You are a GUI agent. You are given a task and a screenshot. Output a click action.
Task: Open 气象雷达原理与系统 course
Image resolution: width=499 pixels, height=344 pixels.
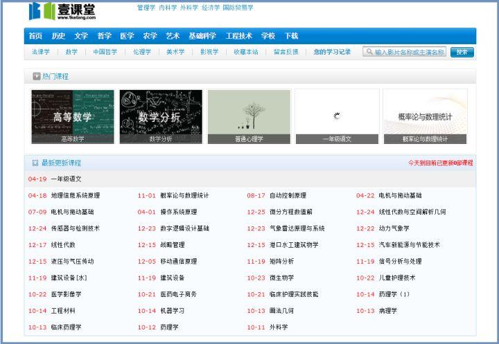[x=297, y=228]
